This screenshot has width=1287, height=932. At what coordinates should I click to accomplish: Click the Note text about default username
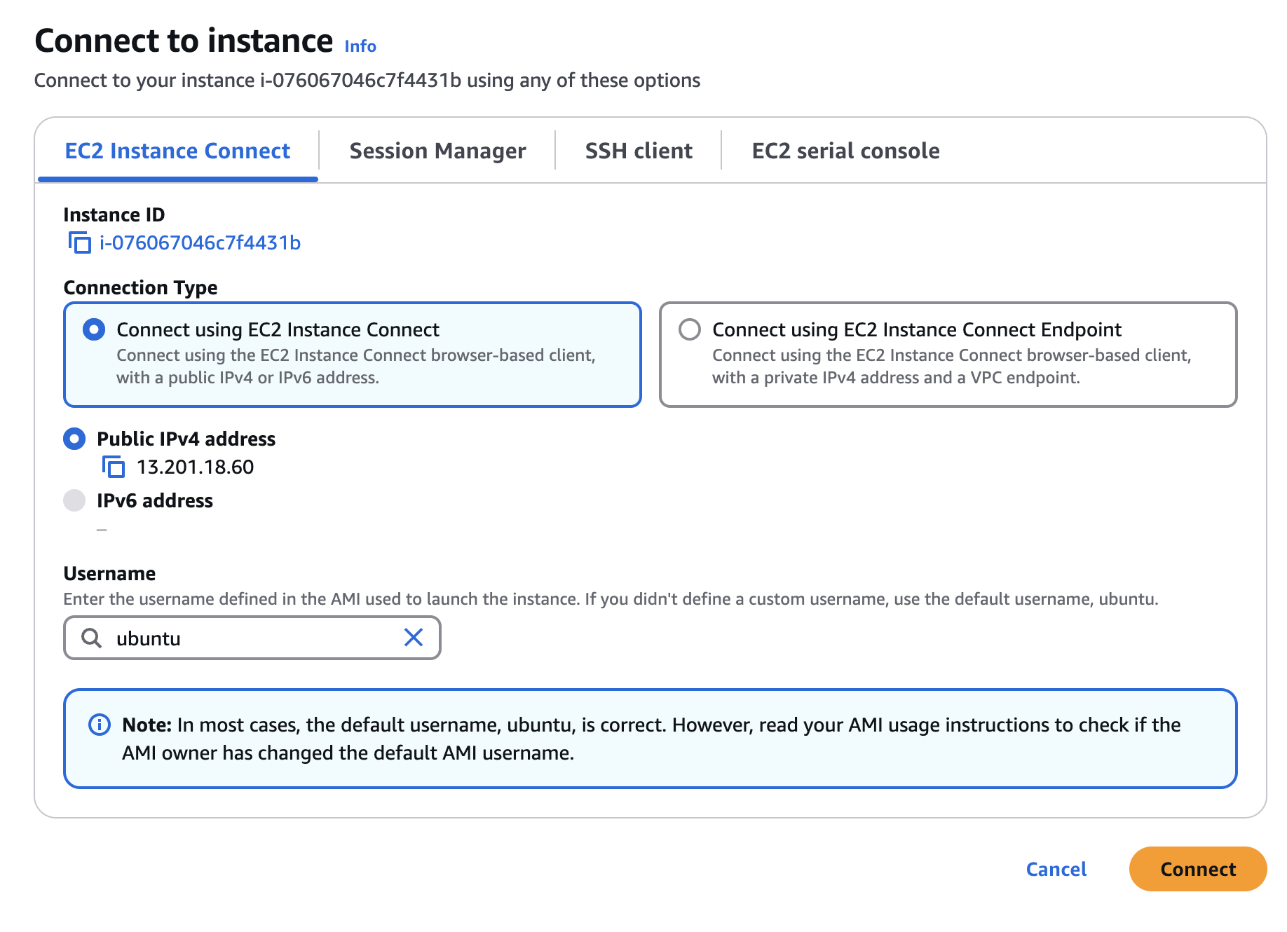651,739
